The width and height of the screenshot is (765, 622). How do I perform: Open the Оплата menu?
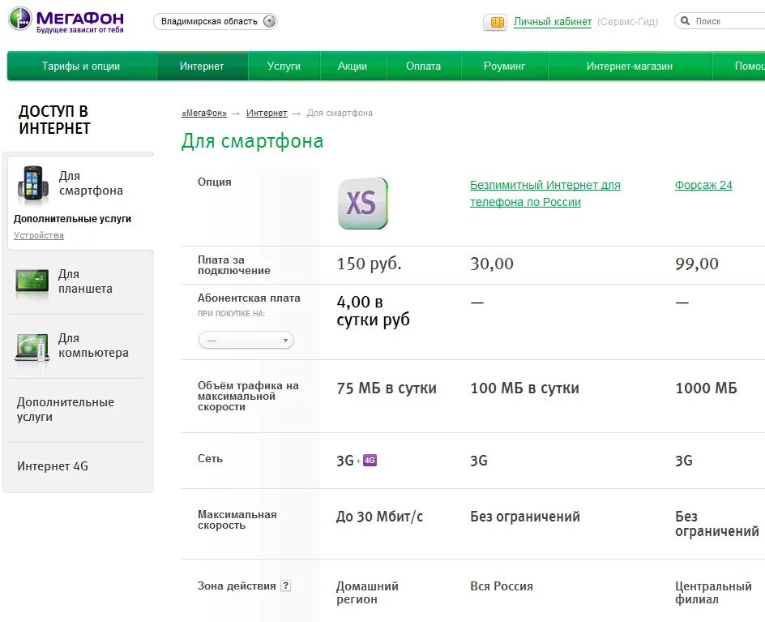424,66
